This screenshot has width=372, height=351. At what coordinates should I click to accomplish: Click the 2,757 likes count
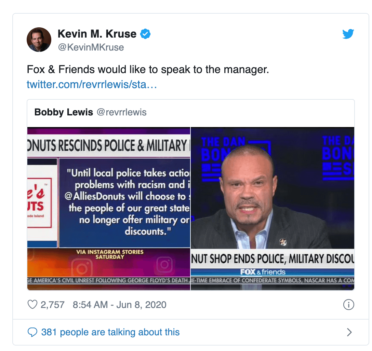pos(52,305)
